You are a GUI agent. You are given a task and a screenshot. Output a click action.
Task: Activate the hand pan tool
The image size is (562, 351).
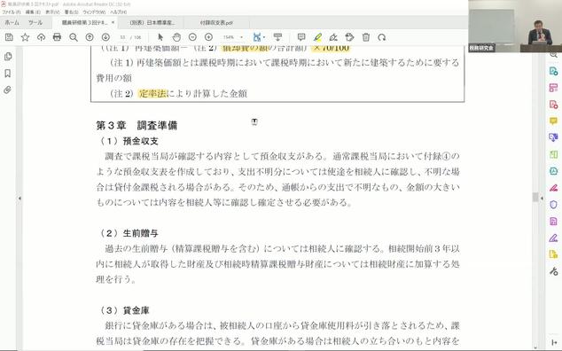(176, 37)
